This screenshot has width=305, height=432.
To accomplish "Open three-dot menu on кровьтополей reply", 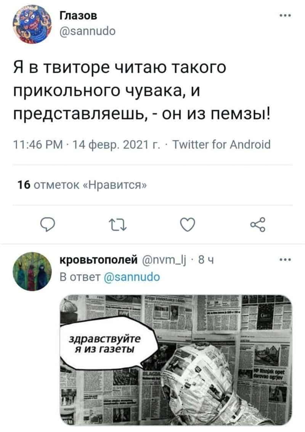I will pos(285,260).
